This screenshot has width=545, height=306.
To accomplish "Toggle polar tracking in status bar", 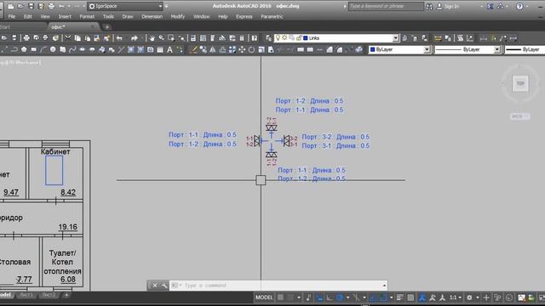I will (340, 297).
